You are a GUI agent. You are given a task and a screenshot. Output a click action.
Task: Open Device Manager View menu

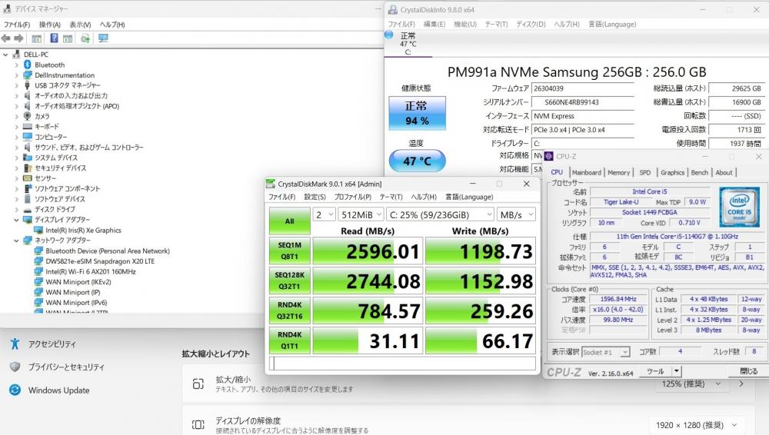point(80,25)
